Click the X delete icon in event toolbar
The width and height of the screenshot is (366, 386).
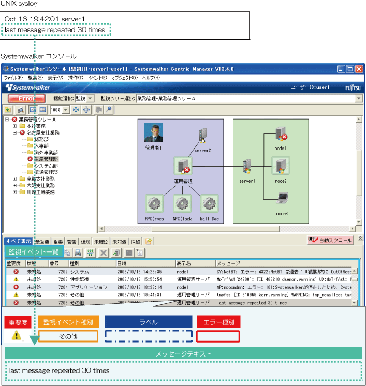[104, 253]
